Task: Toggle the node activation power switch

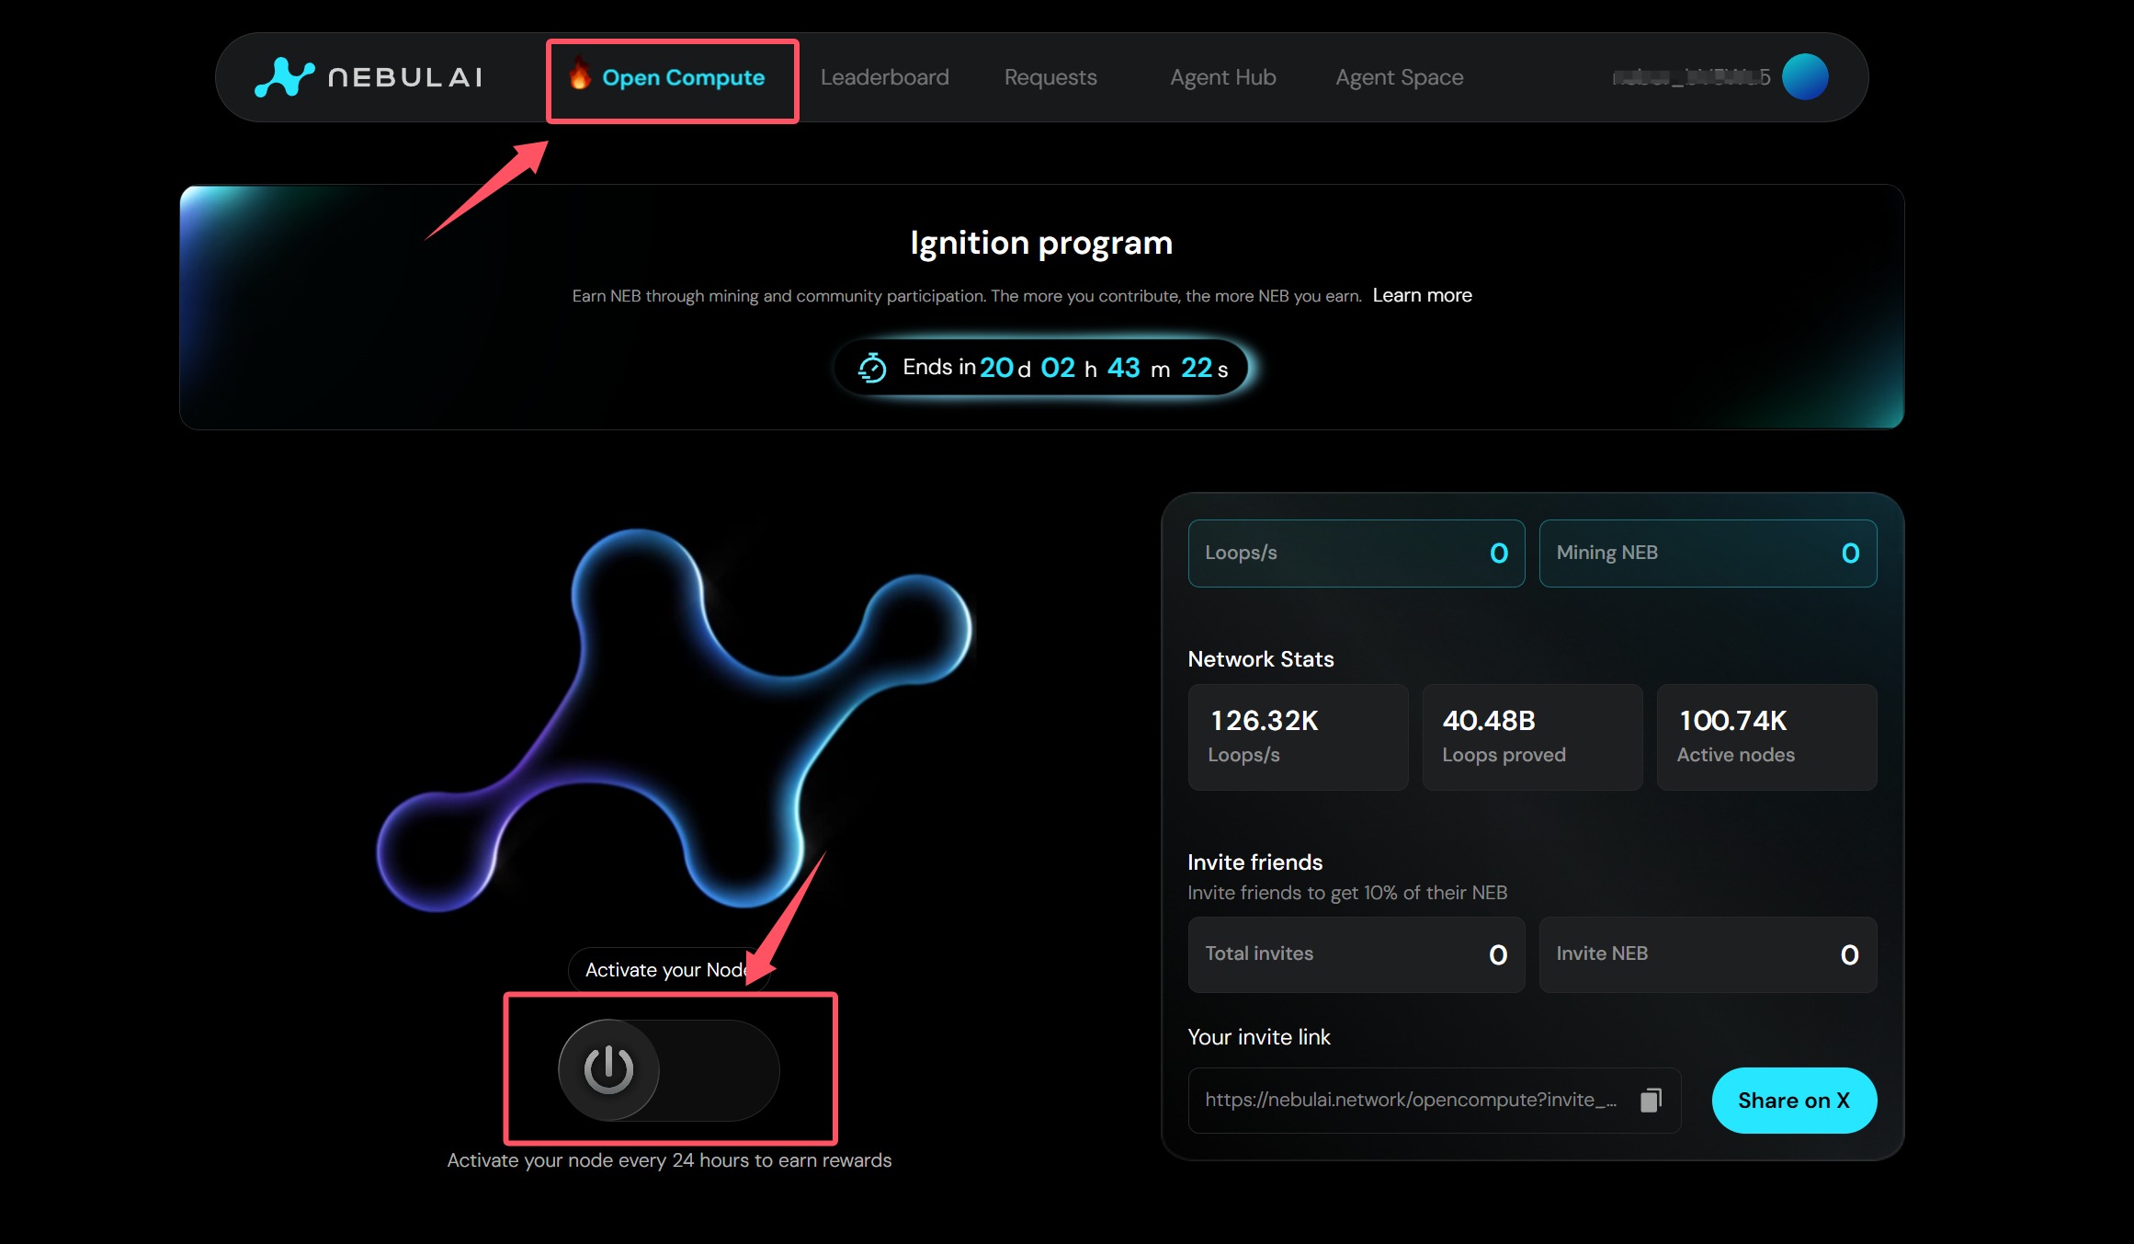Action: pos(669,1069)
